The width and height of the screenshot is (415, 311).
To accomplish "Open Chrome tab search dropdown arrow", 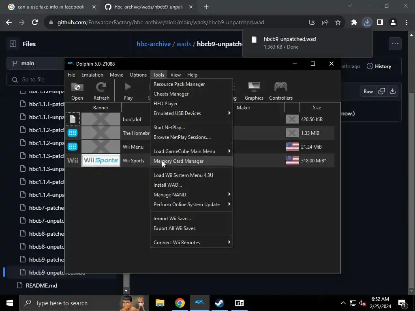I will tap(350, 6).
